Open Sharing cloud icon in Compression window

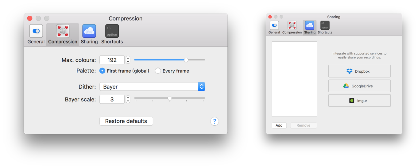click(89, 31)
